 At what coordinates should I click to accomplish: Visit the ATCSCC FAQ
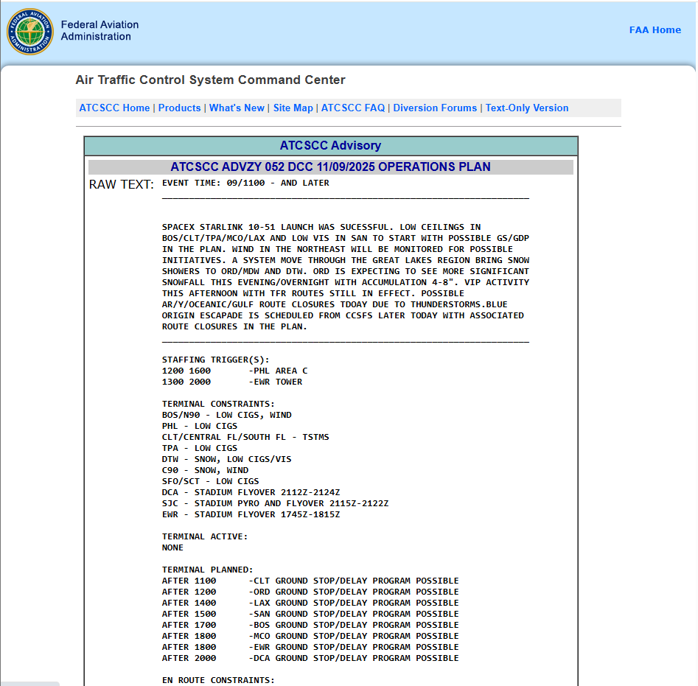[352, 108]
